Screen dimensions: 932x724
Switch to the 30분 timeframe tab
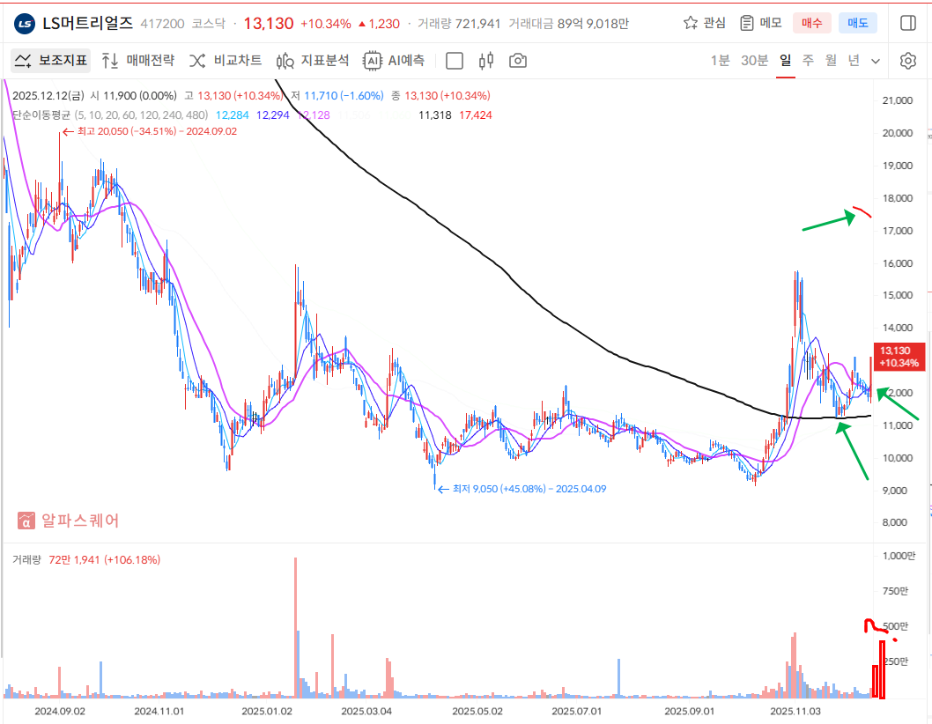coord(754,61)
